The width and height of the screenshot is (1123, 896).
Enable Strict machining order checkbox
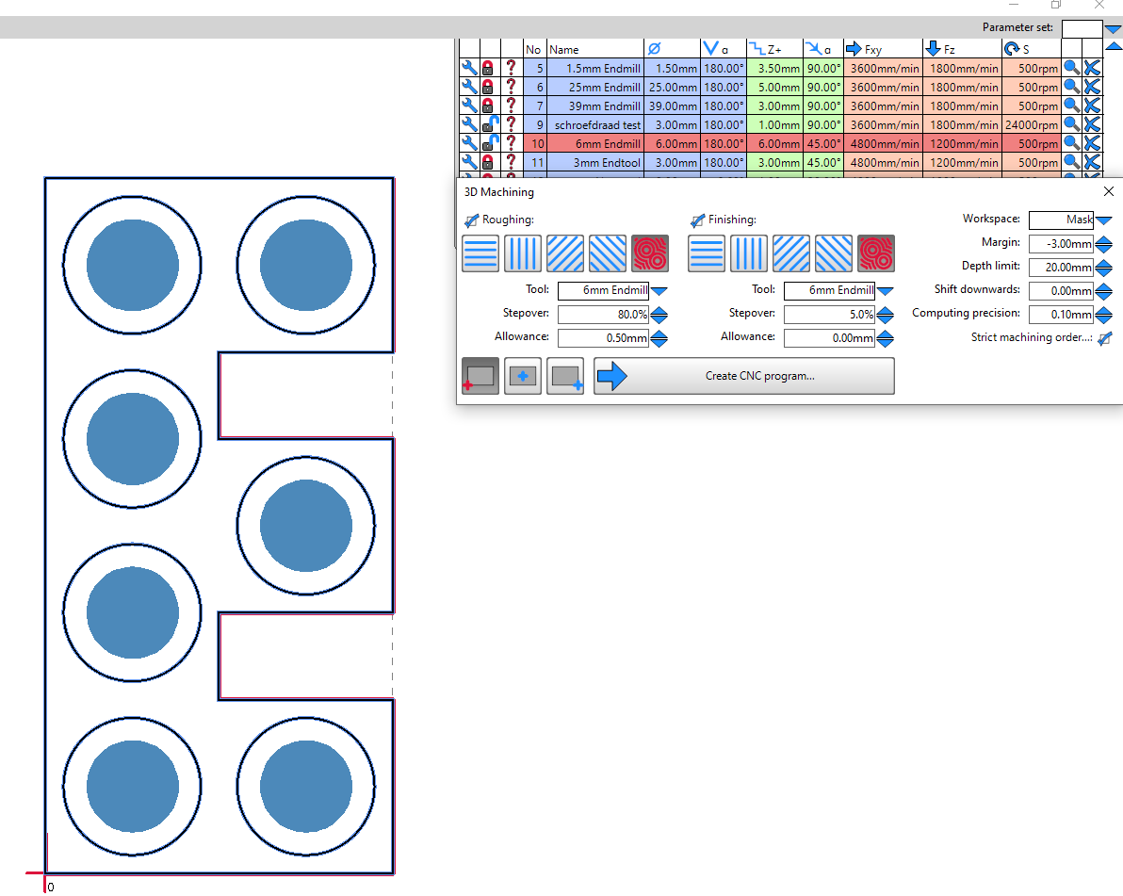(x=1104, y=337)
